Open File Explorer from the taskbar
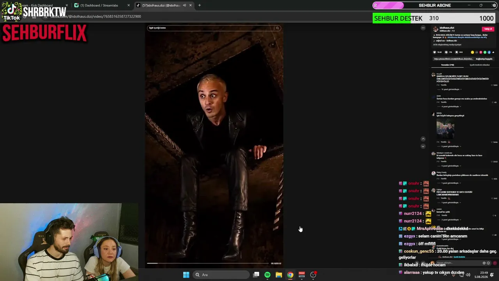 point(279,275)
